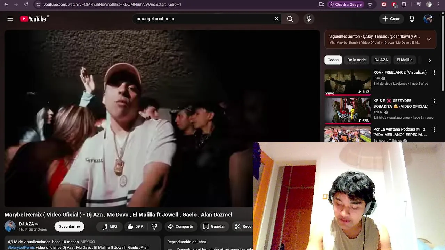
Task: Open the red extension with badge 2
Action: 394,5
